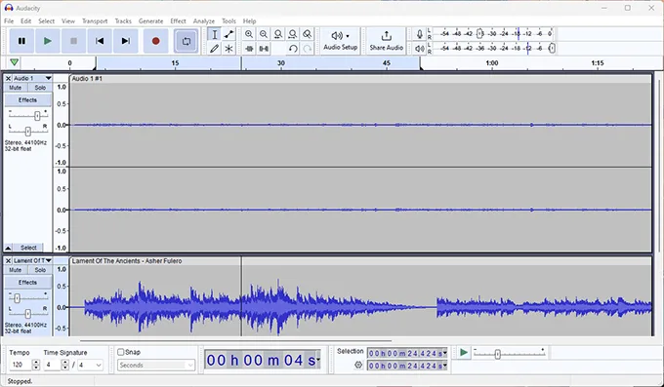664x387 pixels.
Task: Start recording with the Record button
Action: click(156, 41)
